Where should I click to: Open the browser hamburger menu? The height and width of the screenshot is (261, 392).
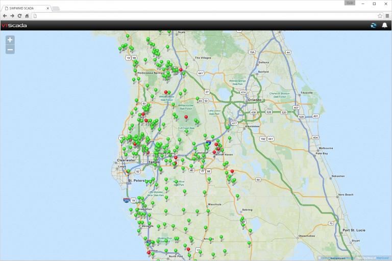click(x=387, y=16)
